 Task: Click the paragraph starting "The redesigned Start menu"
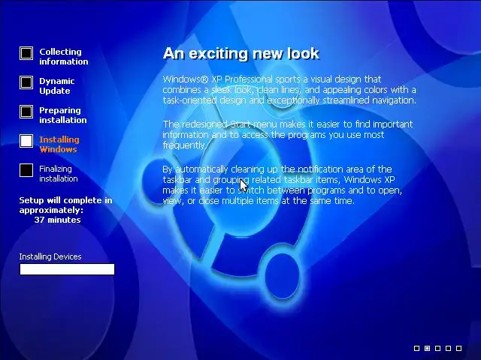[288, 135]
